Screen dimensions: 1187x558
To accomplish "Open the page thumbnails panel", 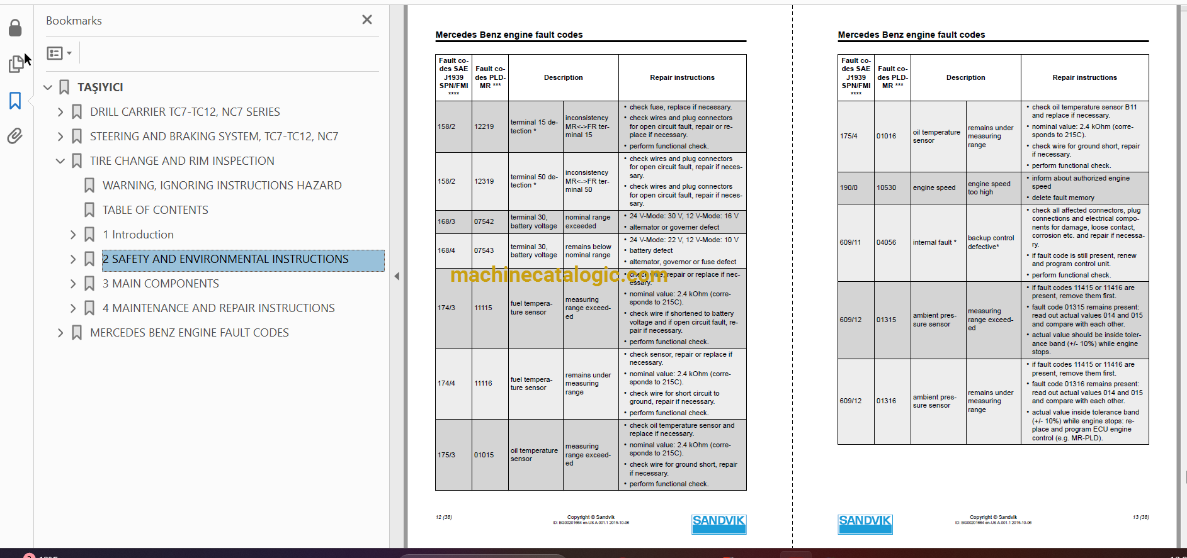I will coord(16,64).
